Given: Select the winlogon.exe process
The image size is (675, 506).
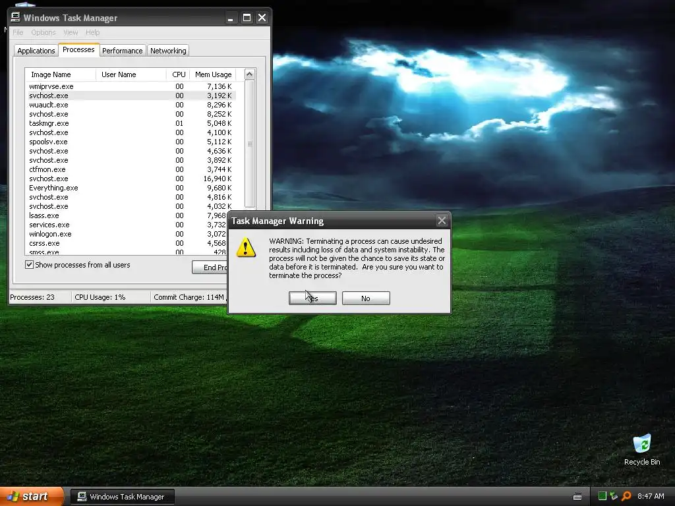Looking at the screenshot, I should [x=127, y=234].
